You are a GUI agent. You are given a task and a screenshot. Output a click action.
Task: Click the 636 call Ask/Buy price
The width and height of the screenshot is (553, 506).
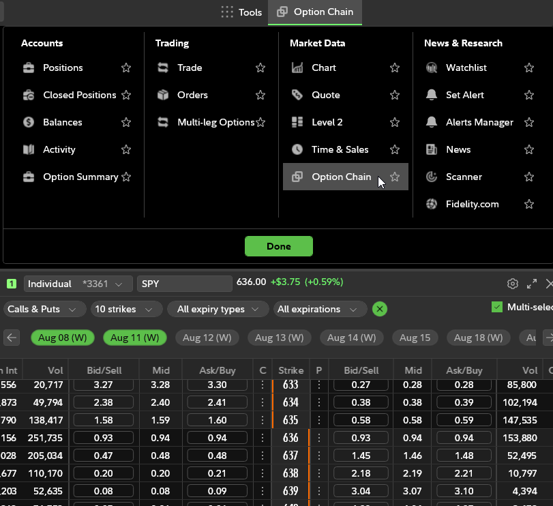pyautogui.click(x=216, y=437)
